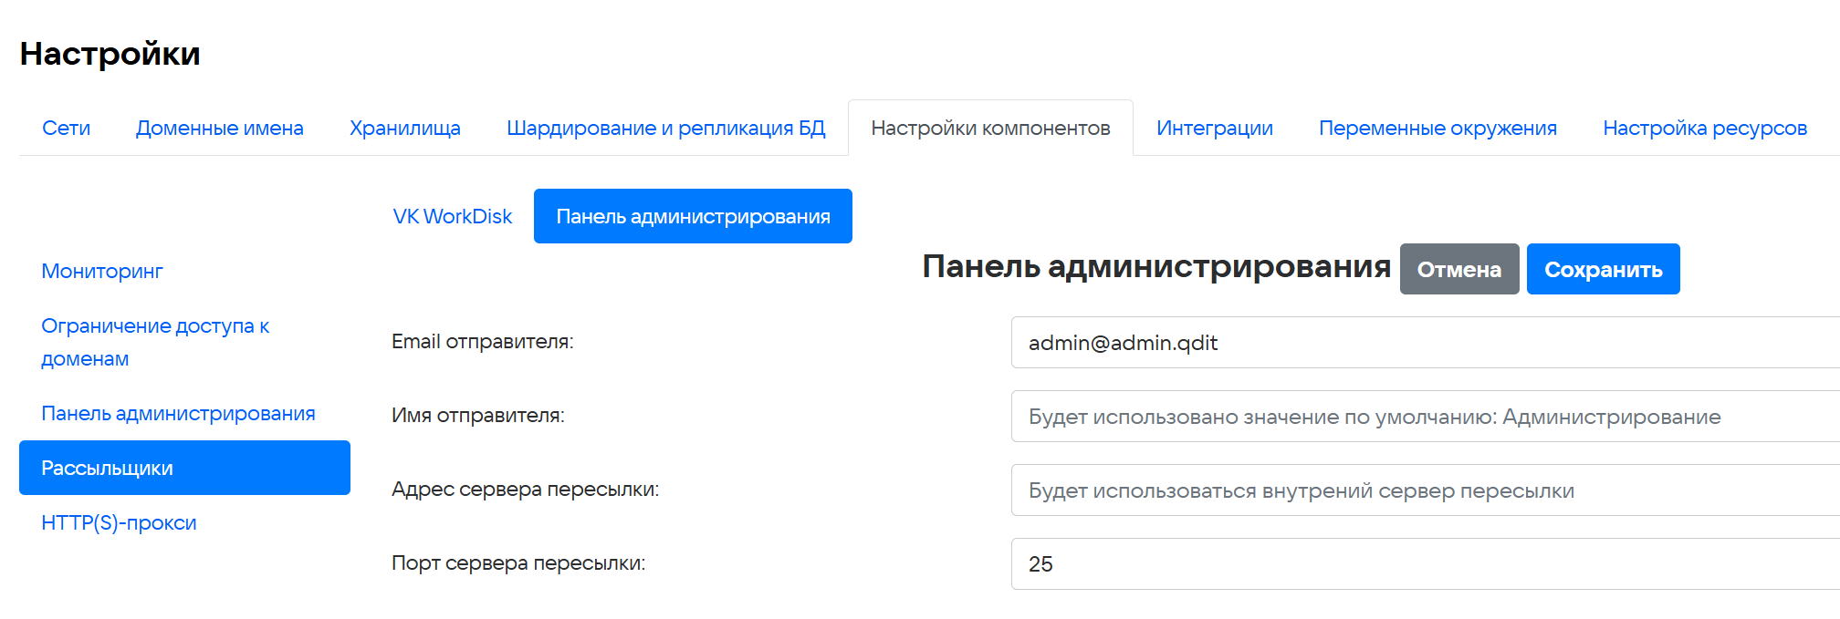The width and height of the screenshot is (1840, 619).
Task: Click the Порт сервера пересылки field
Action: coord(1424,564)
